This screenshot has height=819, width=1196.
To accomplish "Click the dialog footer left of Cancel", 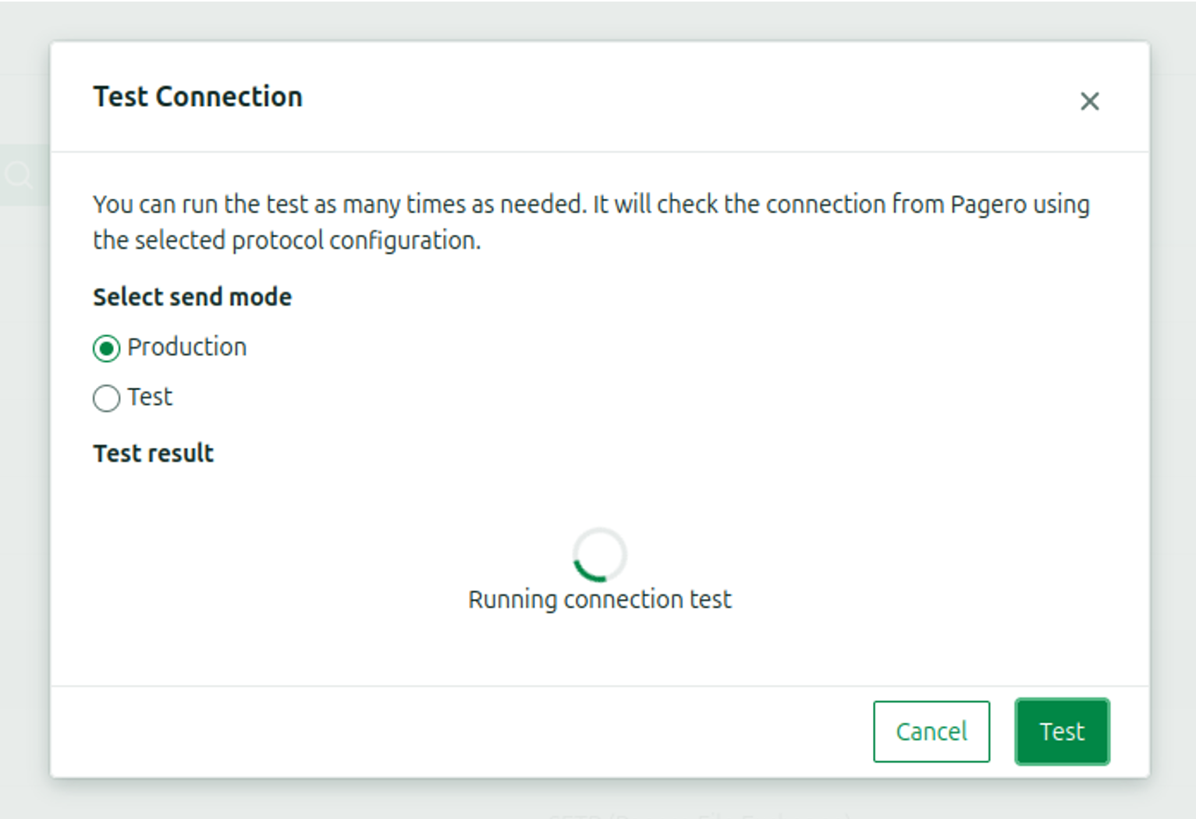I will [468, 731].
